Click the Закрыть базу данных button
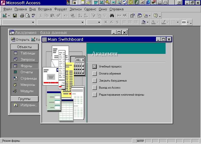 tap(95, 81)
